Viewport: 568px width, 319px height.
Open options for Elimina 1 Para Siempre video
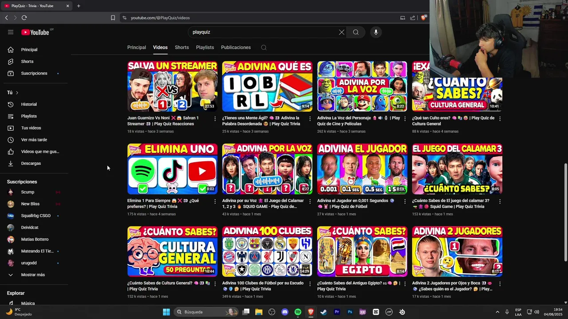pyautogui.click(x=215, y=201)
